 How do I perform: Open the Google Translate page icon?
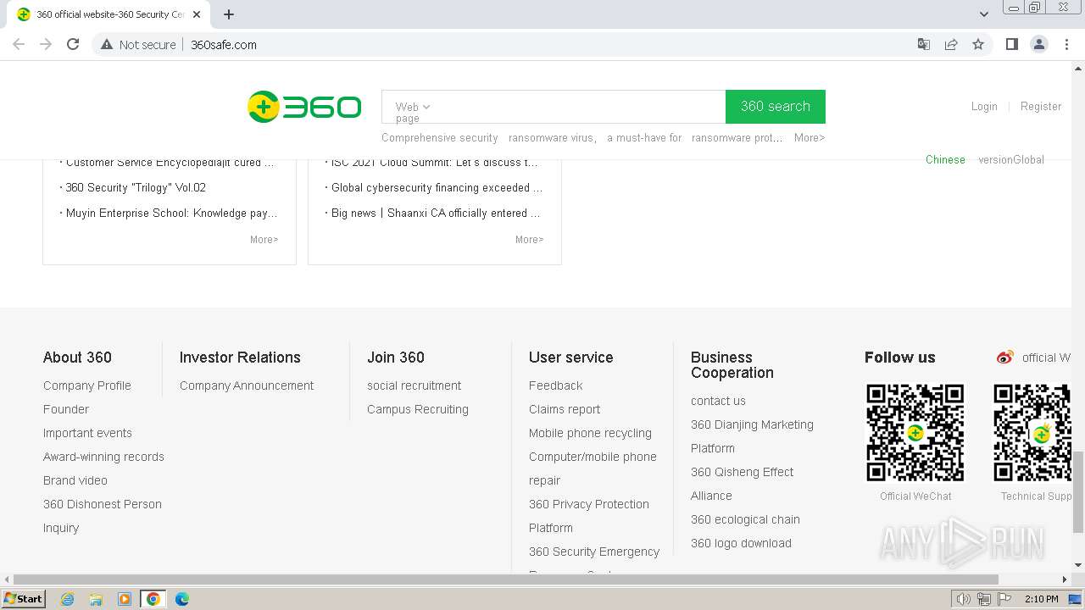pyautogui.click(x=924, y=44)
